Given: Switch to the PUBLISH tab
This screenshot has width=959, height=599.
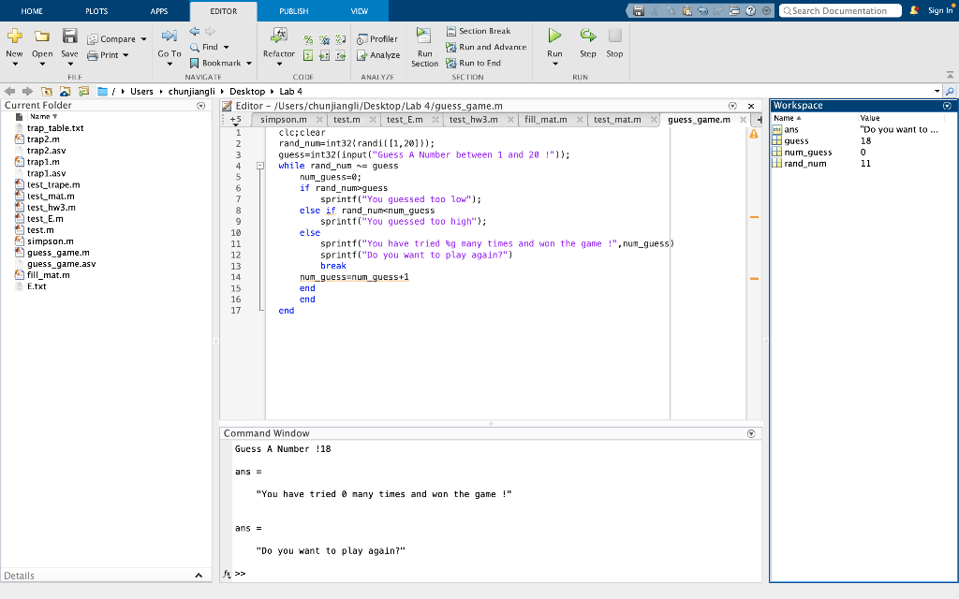Looking at the screenshot, I should (x=293, y=11).
